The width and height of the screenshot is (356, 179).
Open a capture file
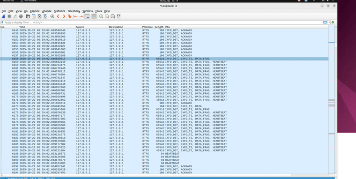(28, 16)
